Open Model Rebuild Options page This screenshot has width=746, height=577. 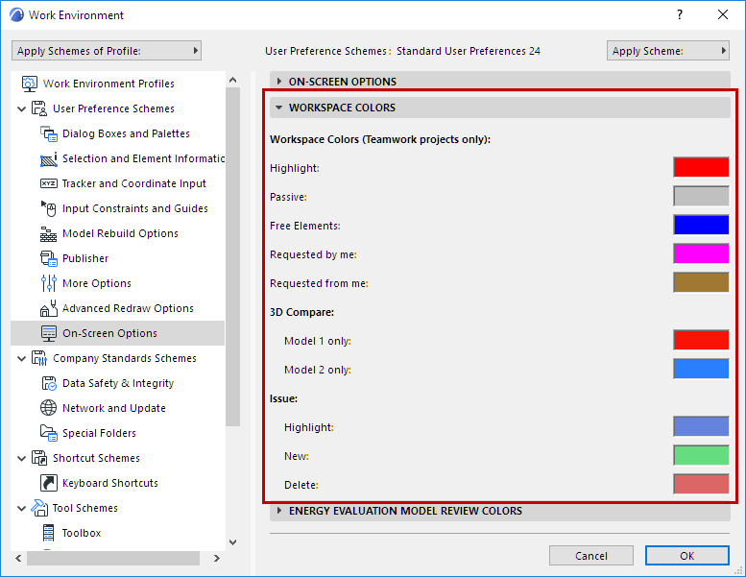(120, 233)
